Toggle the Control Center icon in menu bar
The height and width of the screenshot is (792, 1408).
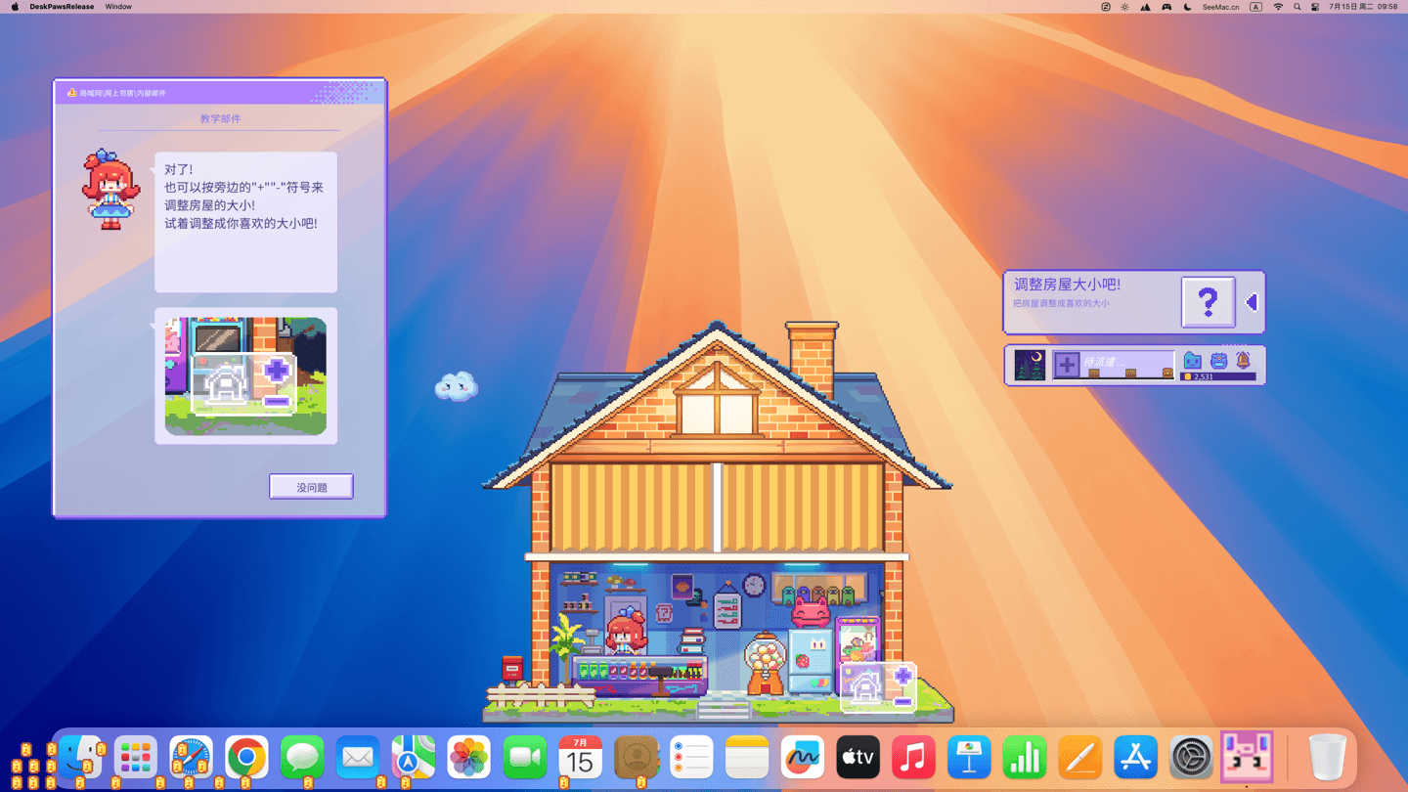[x=1315, y=7]
